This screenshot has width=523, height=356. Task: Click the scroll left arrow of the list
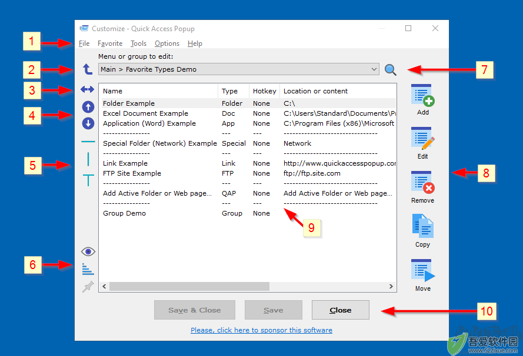[x=104, y=287]
